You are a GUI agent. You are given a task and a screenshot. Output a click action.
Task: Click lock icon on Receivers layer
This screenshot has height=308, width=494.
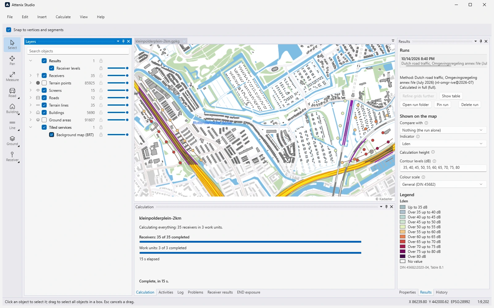[101, 75]
